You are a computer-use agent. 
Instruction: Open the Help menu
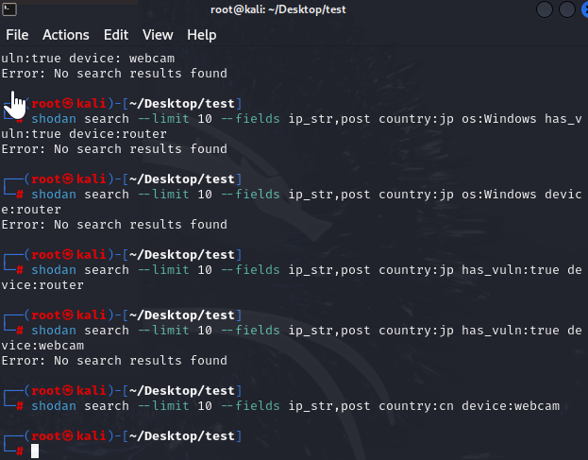[202, 35]
